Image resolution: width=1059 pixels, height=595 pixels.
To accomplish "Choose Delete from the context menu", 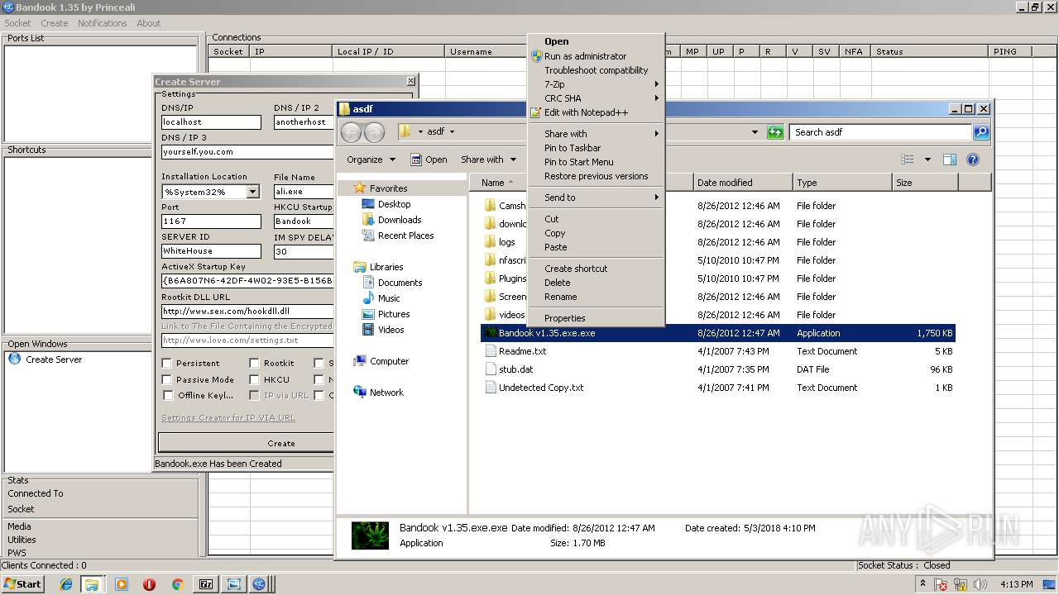I will coord(596,283).
